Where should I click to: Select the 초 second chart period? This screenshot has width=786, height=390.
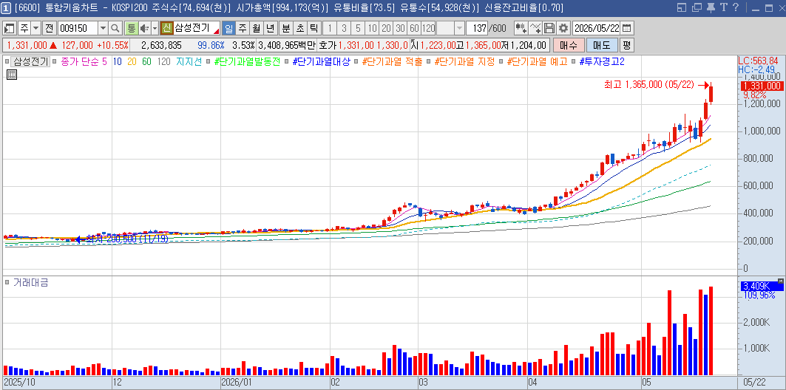pos(299,28)
